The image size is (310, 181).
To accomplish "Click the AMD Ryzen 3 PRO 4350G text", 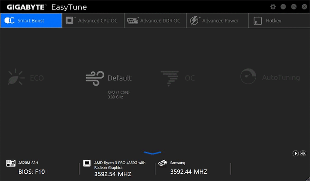I will pos(120,165).
